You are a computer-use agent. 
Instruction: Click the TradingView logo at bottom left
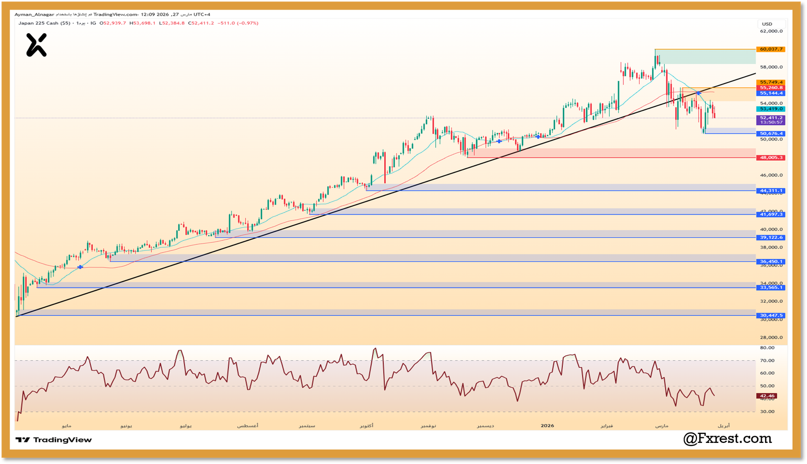(x=54, y=440)
